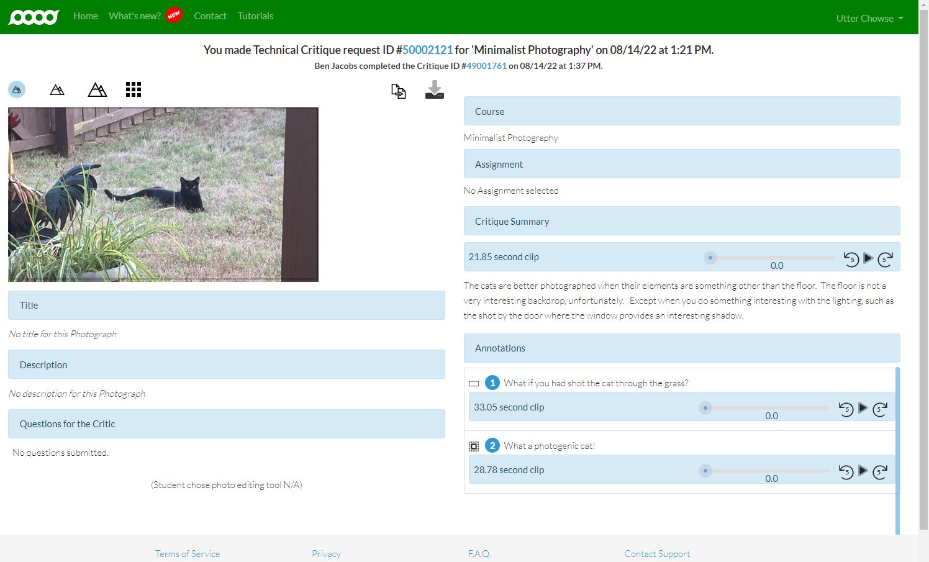This screenshot has height=562, width=929.
Task: Click 'No Assignment selected' text
Action: pyautogui.click(x=511, y=191)
